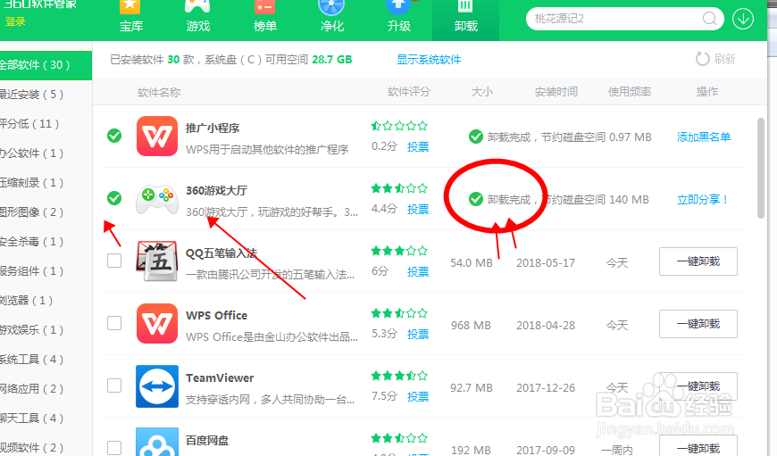Viewport: 777px width, 456px height.
Task: Click 投票 link for QQ五笔输入法
Action: coord(418,271)
